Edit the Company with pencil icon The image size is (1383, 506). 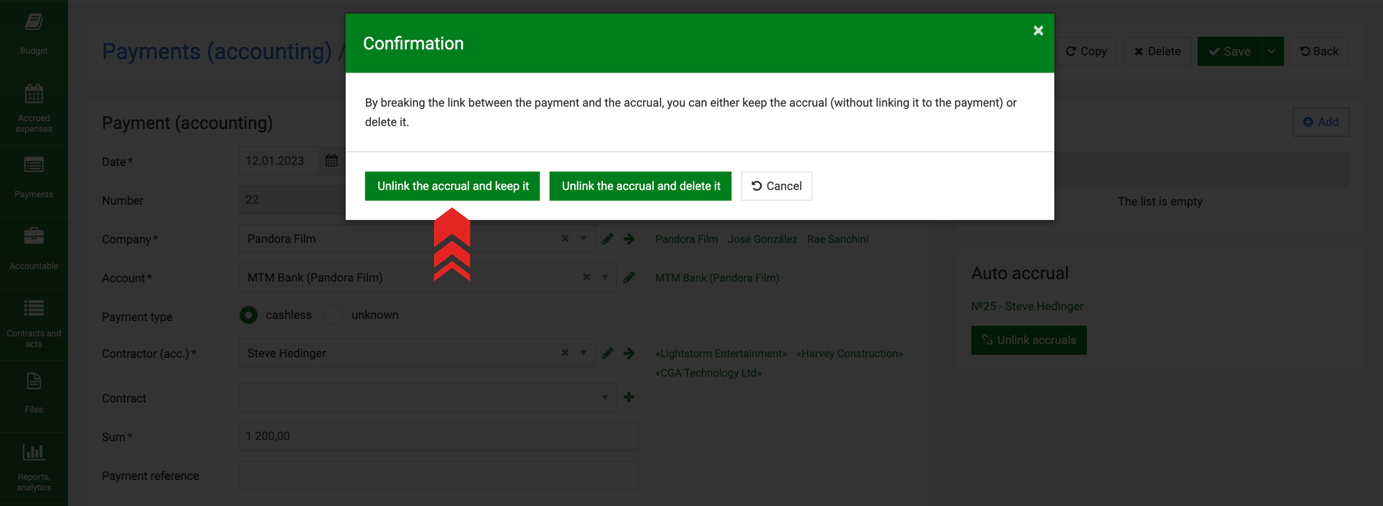click(x=607, y=239)
